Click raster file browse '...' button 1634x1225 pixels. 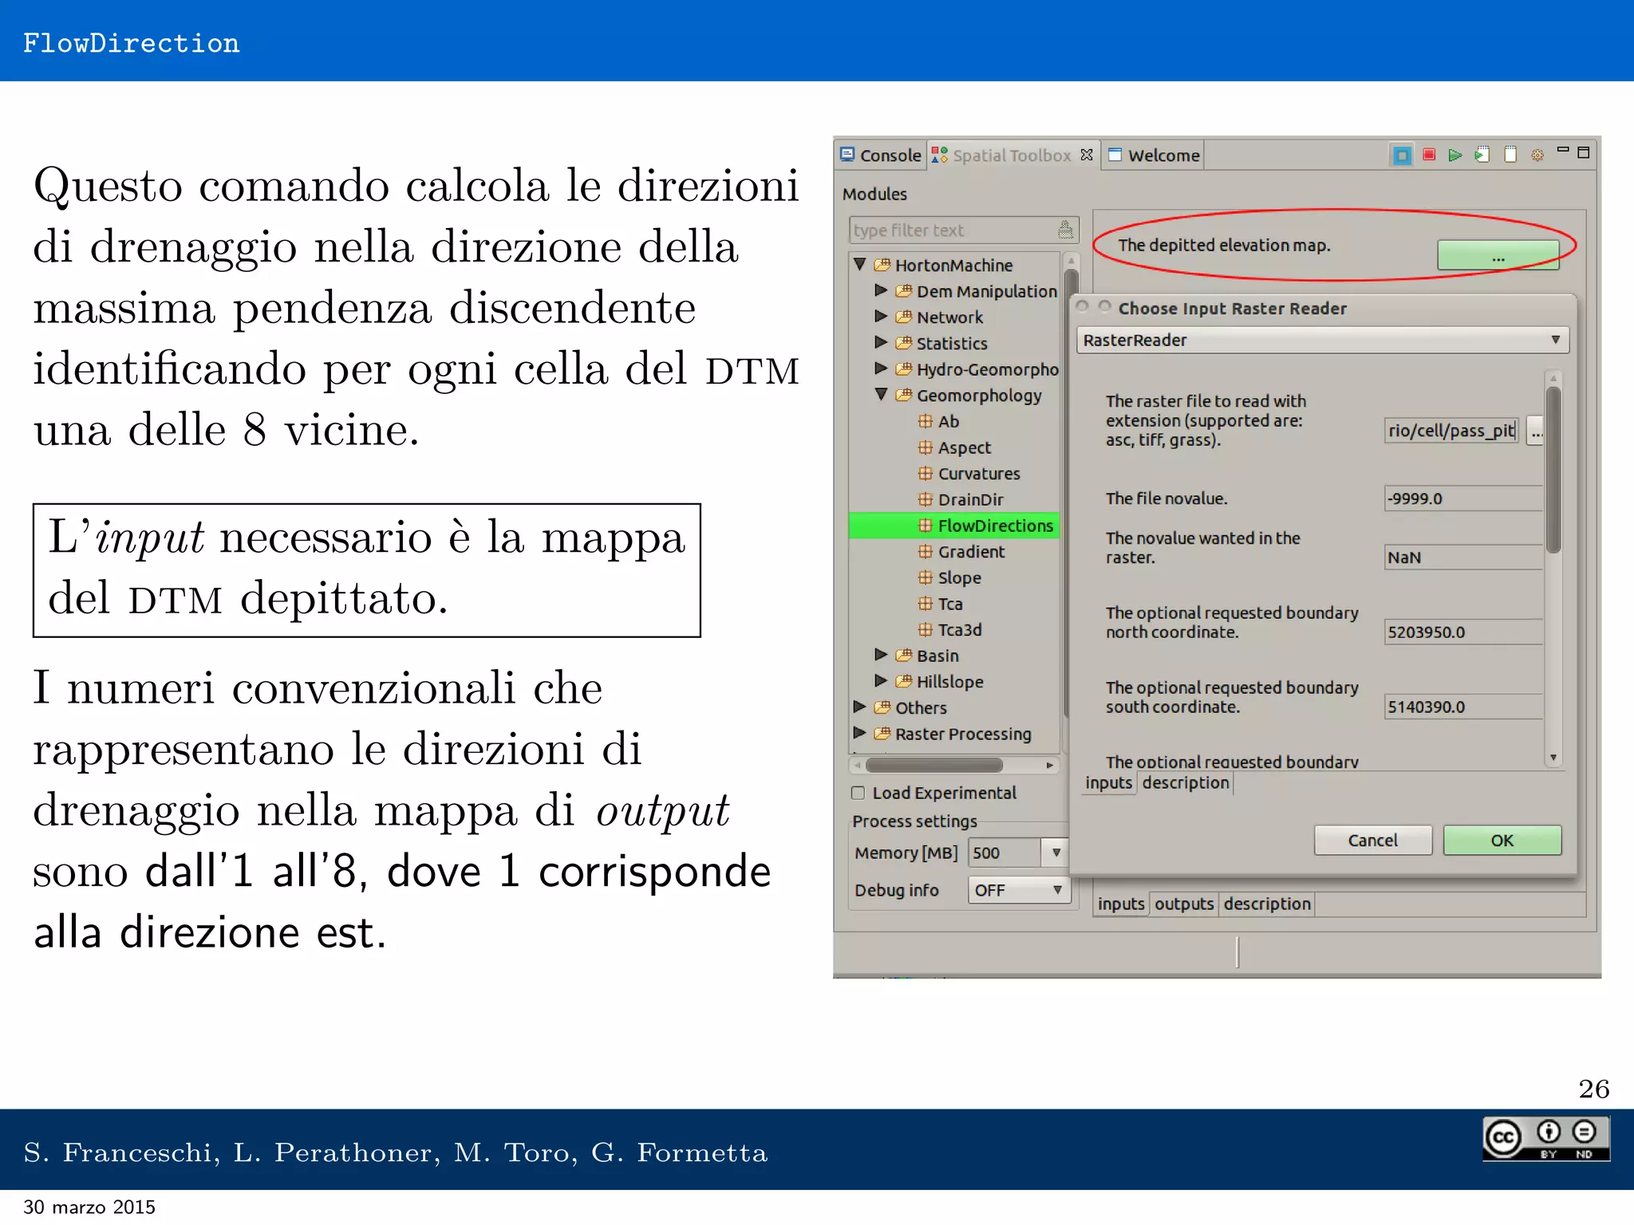tap(1536, 431)
